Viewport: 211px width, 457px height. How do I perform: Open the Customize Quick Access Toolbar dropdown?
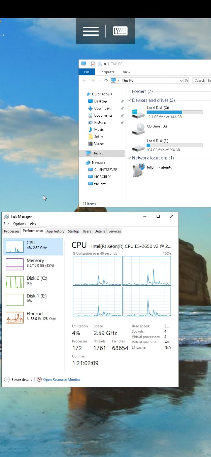pyautogui.click(x=105, y=64)
